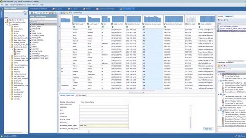This screenshot has height=138, width=246.
Task: Click the Local Storage Connection icon
Action: point(7,22)
